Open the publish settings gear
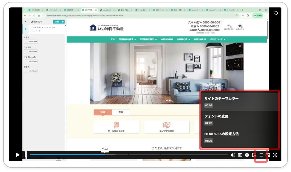 (x=63, y=22)
